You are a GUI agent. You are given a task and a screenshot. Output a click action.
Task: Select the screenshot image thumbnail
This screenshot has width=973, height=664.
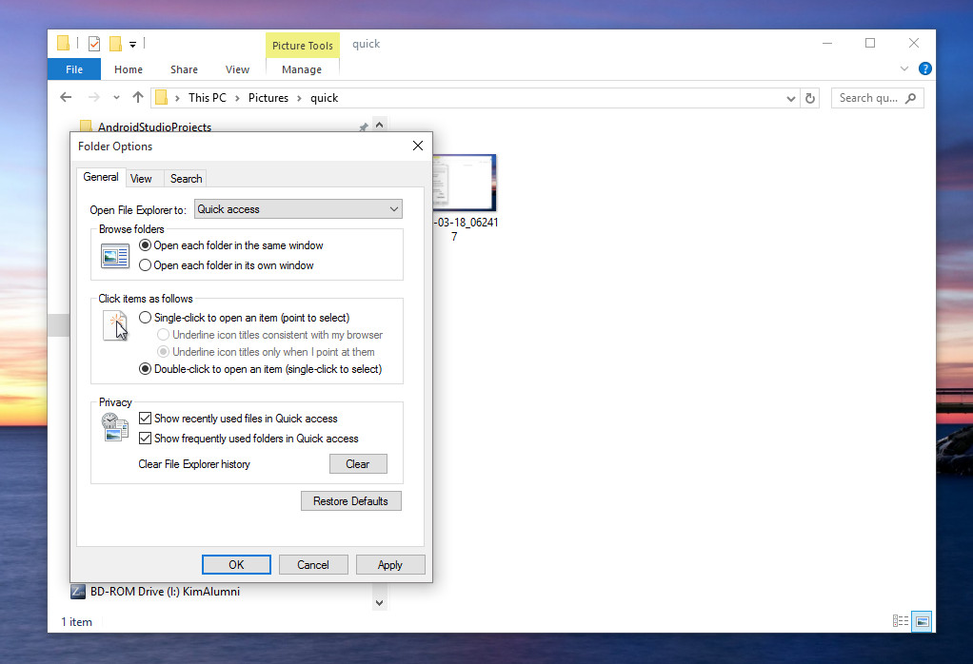(x=465, y=183)
